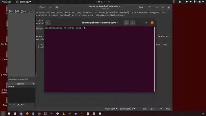Move scene up with the up arrow
Viewport: 206px width, 116px height.
click(x=18, y=105)
